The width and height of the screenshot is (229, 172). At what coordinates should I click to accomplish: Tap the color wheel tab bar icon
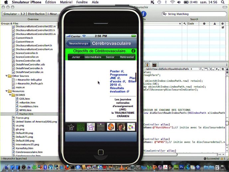131,127
